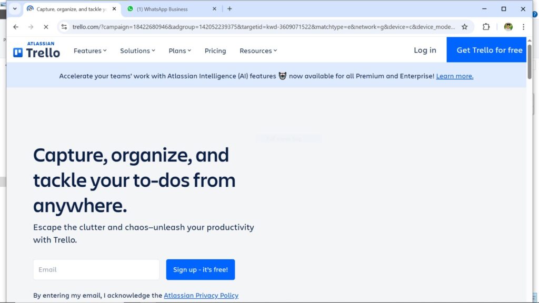This screenshot has height=303, width=539.
Task: Click the browser address bar URL
Action: (x=263, y=27)
